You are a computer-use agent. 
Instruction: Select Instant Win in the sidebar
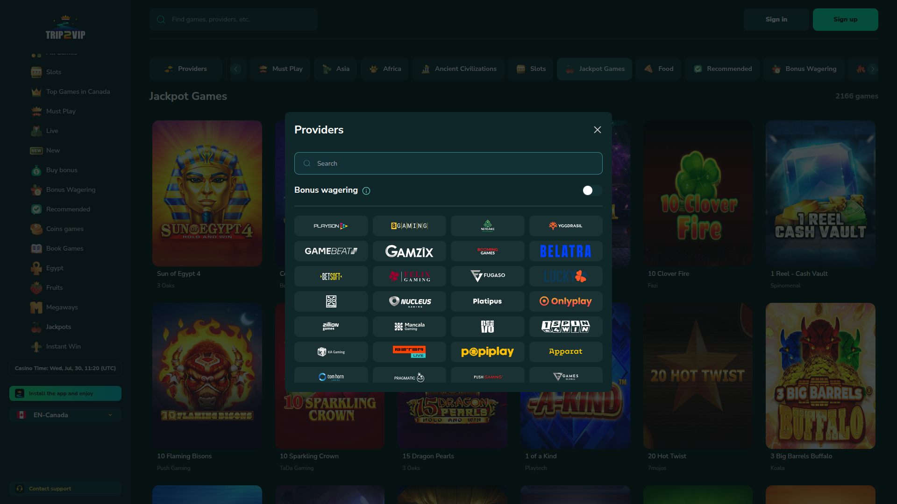click(x=63, y=346)
